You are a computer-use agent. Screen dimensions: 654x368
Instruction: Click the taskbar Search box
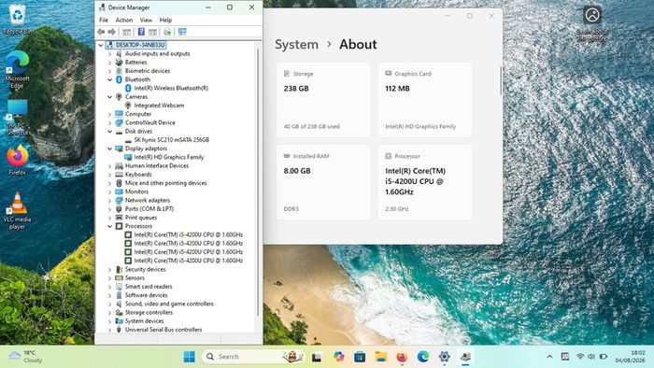(x=253, y=357)
